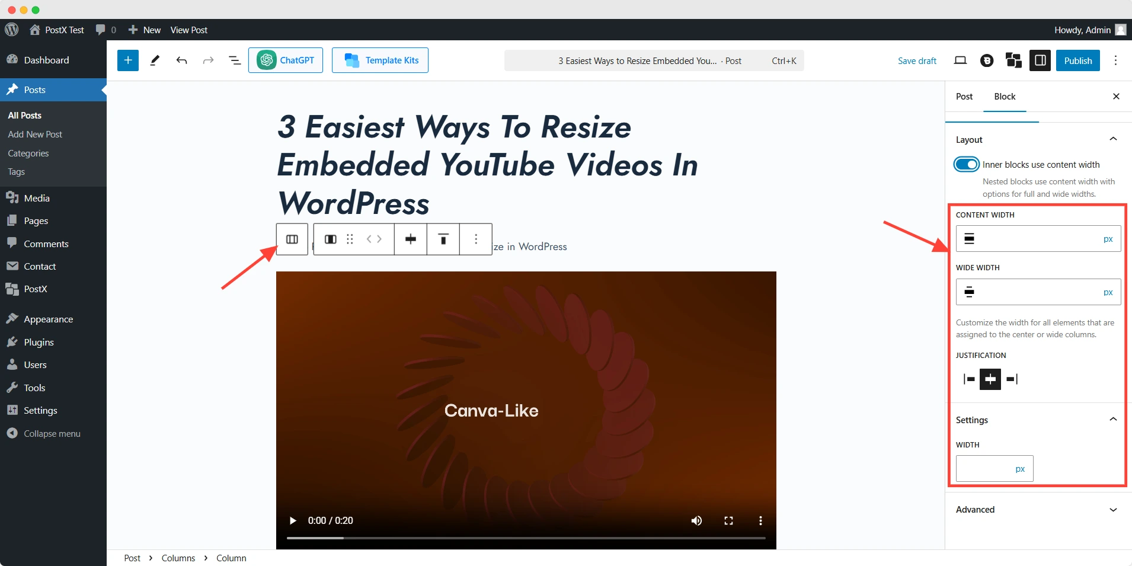The width and height of the screenshot is (1132, 566).
Task: Click the move left/right arrows
Action: 374,239
